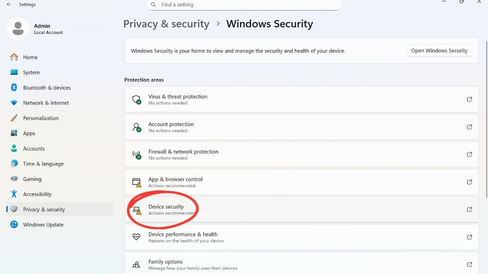Click the Device security laptop warning icon
488x274 pixels.
137,210
